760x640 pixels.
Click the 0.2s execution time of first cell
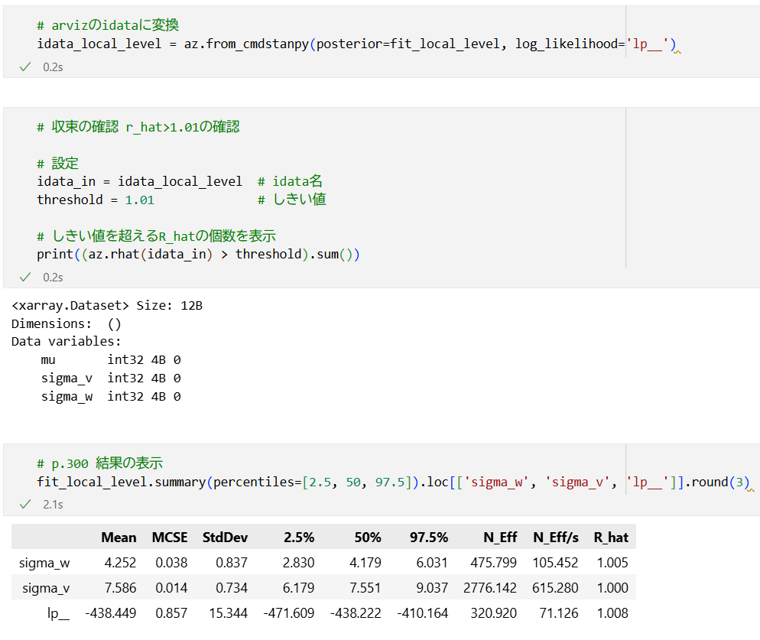click(53, 67)
